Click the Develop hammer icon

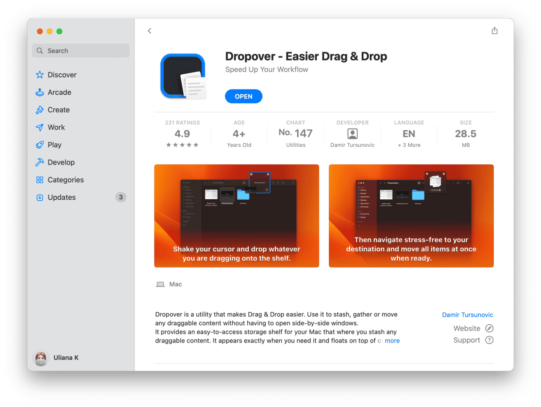40,162
